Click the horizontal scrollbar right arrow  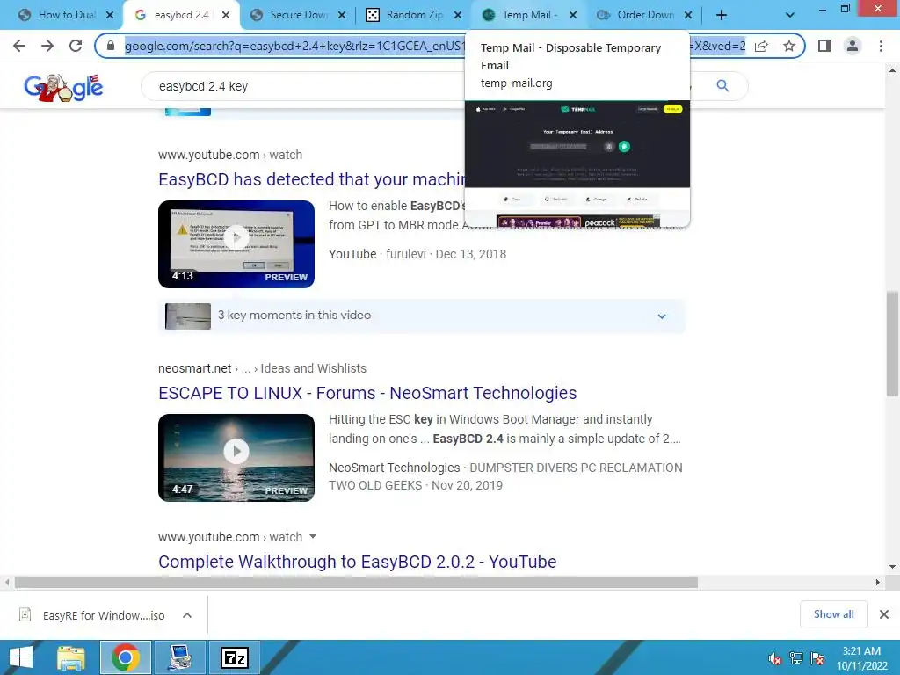point(878,582)
